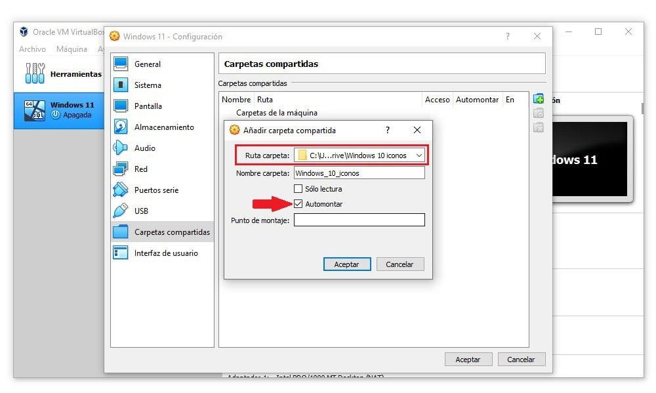
Task: Click the Windows 11 preview thumbnail
Action: click(590, 159)
